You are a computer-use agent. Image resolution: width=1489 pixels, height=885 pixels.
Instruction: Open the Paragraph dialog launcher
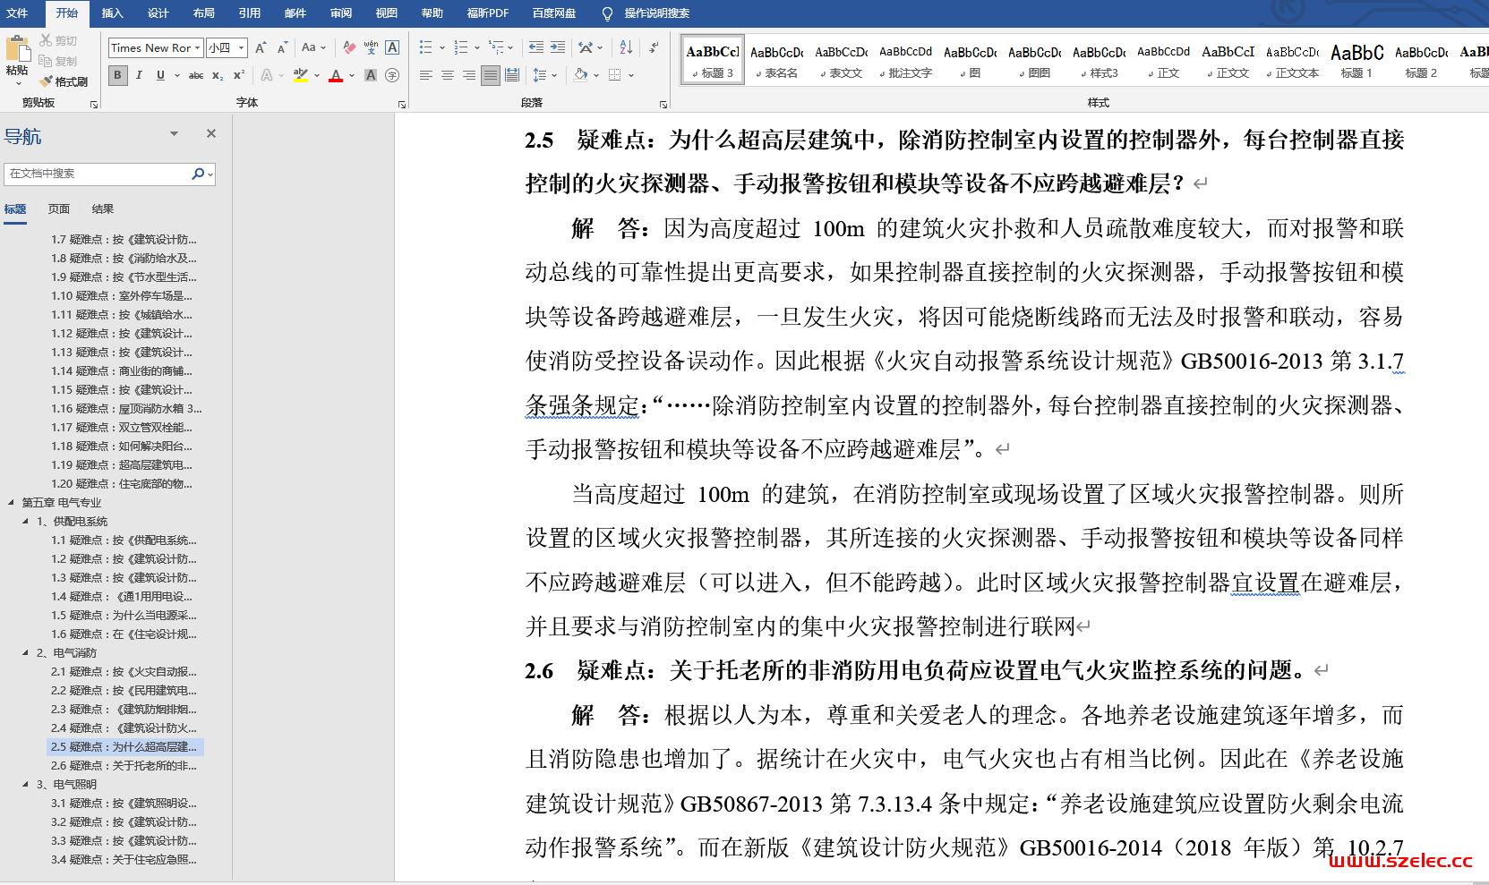point(663,105)
